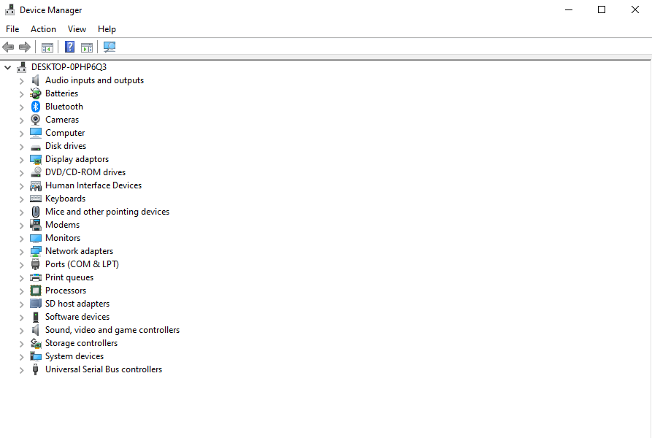Click the scan for hardware changes monitor icon

[x=110, y=47]
